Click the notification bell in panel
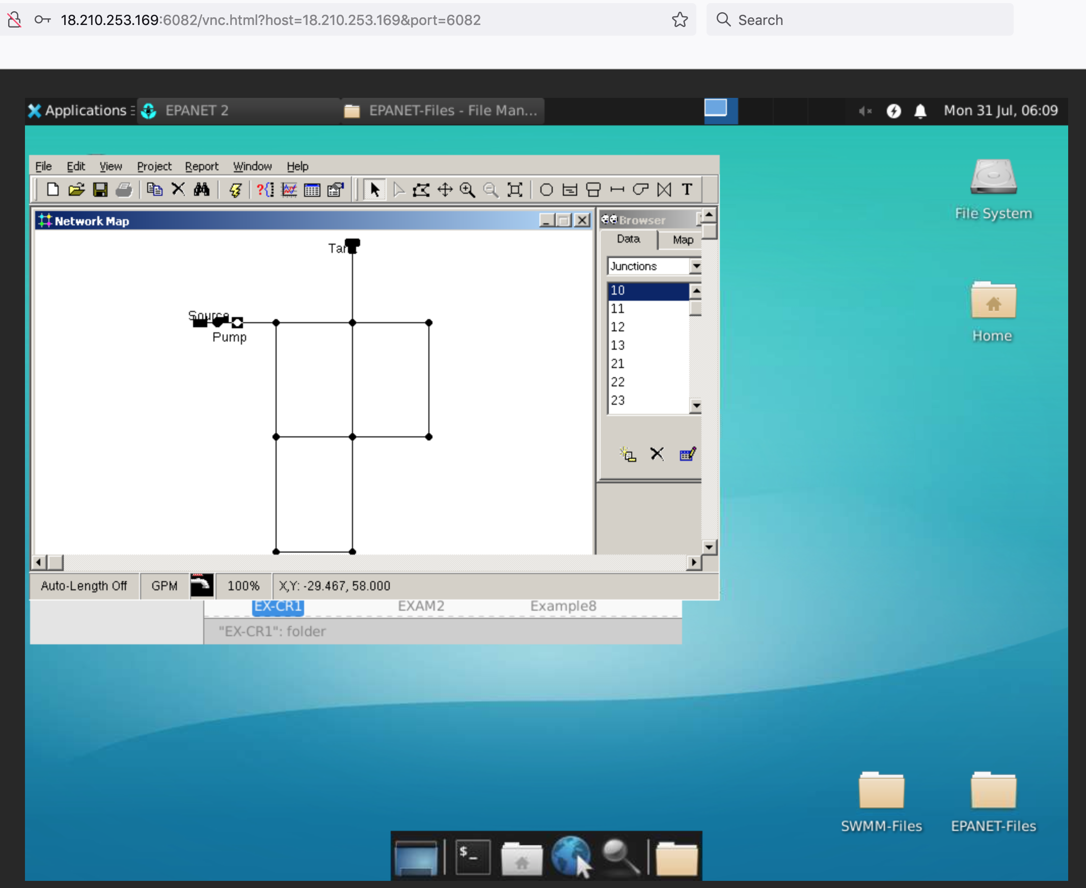Screen dimensions: 1086x888 920,111
